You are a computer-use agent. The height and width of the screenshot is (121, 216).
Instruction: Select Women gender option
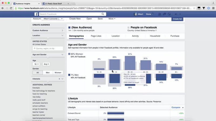pyautogui.click(x=58, y=72)
